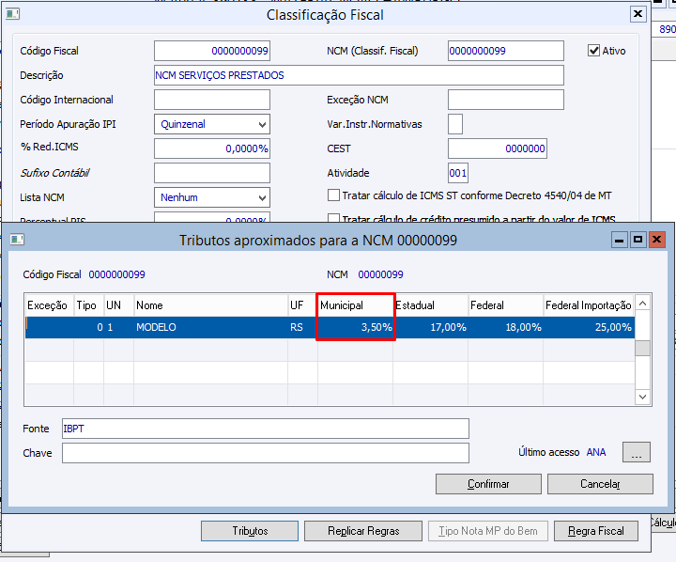The image size is (676, 562).
Task: Select the MODELO name cell
Action: tap(210, 327)
